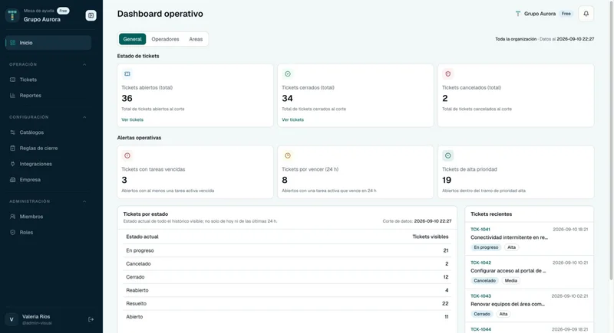This screenshot has width=614, height=333.
Task: Click 'Conectividad intermitente en re…' ticket title
Action: pyautogui.click(x=509, y=237)
